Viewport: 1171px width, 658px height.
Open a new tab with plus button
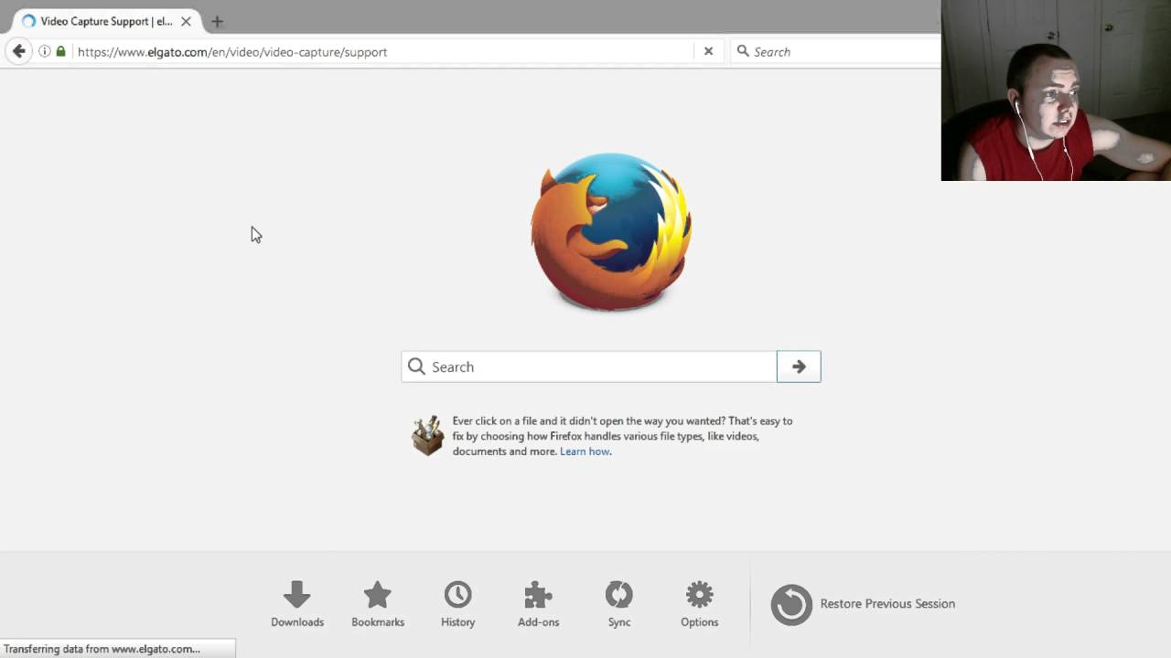pos(217,21)
